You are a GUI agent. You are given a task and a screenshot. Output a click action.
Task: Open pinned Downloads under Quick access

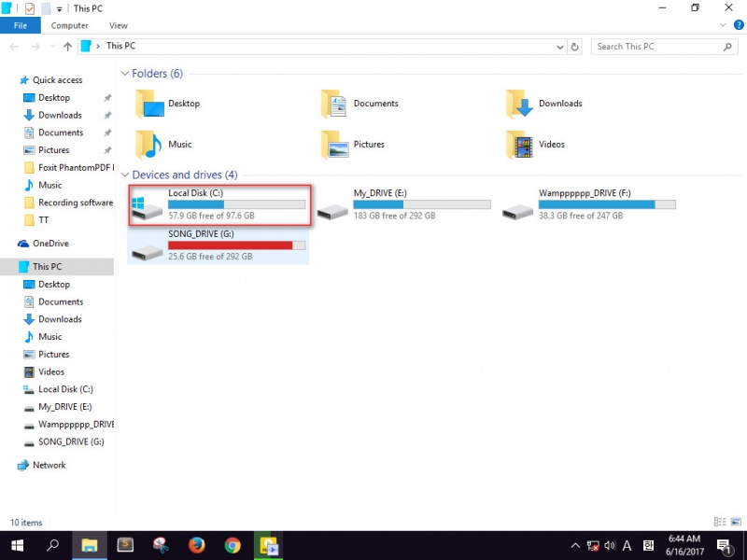pos(60,115)
